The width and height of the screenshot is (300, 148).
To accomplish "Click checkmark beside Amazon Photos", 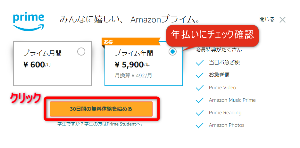I will tap(200, 126).
